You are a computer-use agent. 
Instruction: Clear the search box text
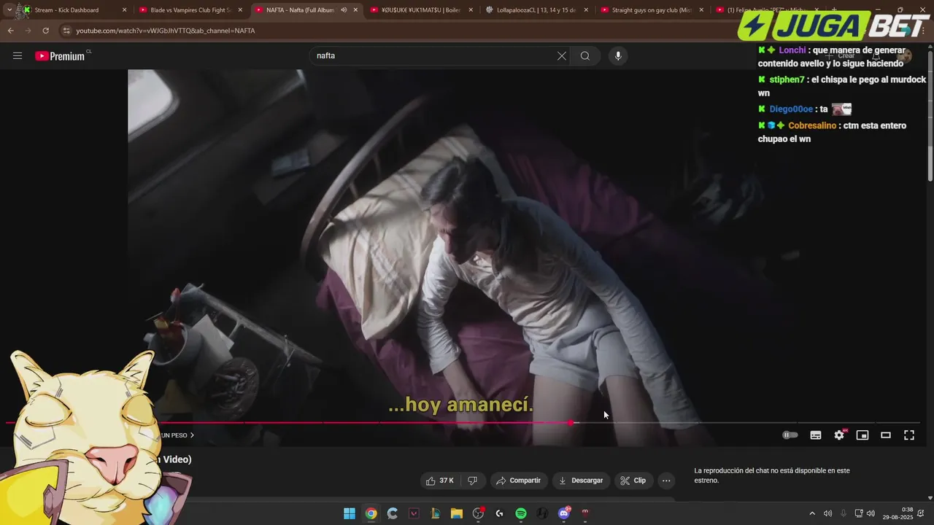[562, 56]
